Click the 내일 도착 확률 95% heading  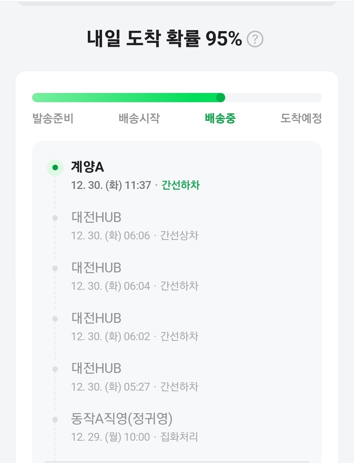click(x=164, y=39)
